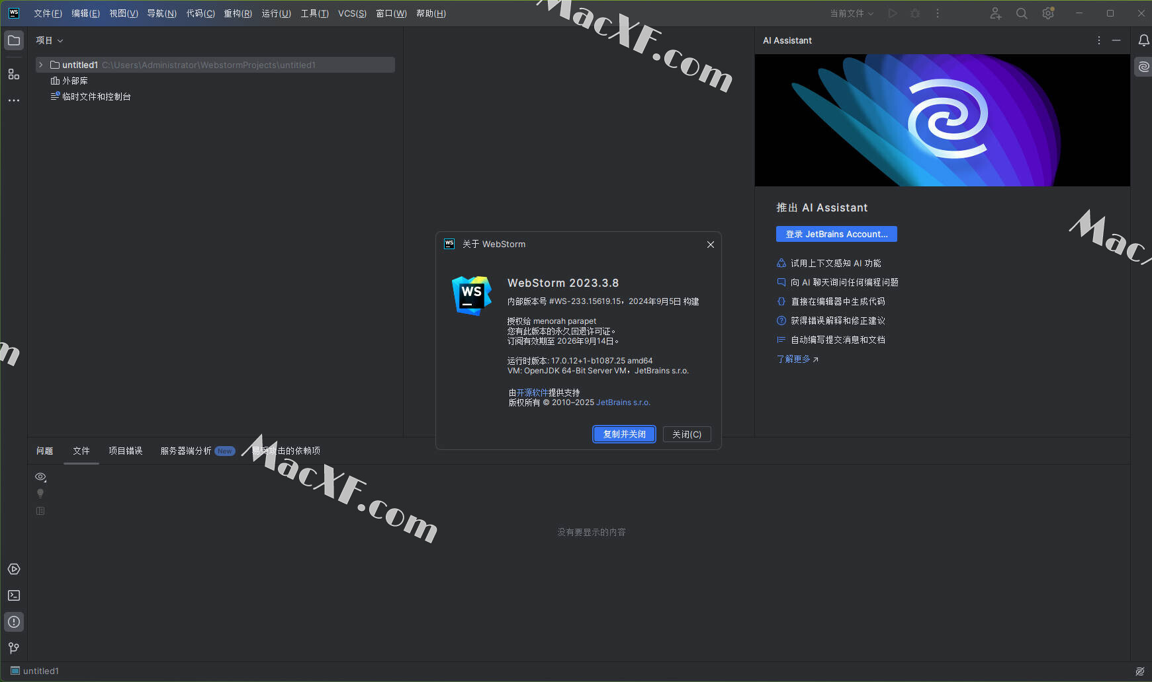Screen dimensions: 1152x682
Task: Open the 窗口(W) menu
Action: [x=392, y=13]
